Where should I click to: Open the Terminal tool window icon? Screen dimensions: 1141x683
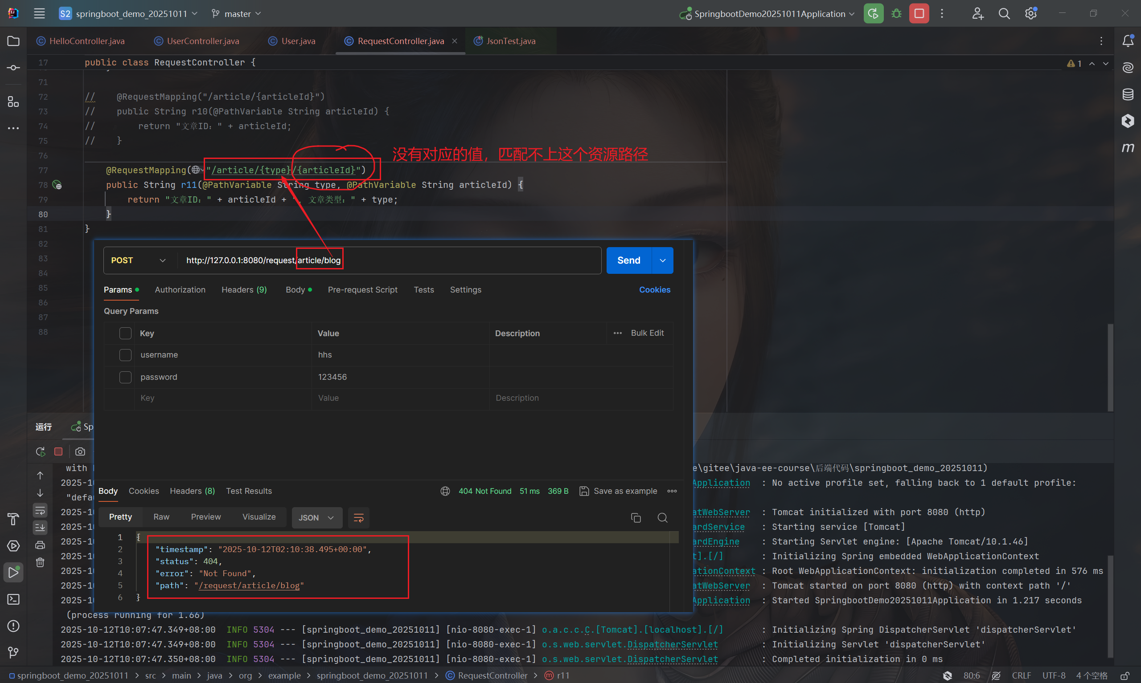[x=13, y=599]
